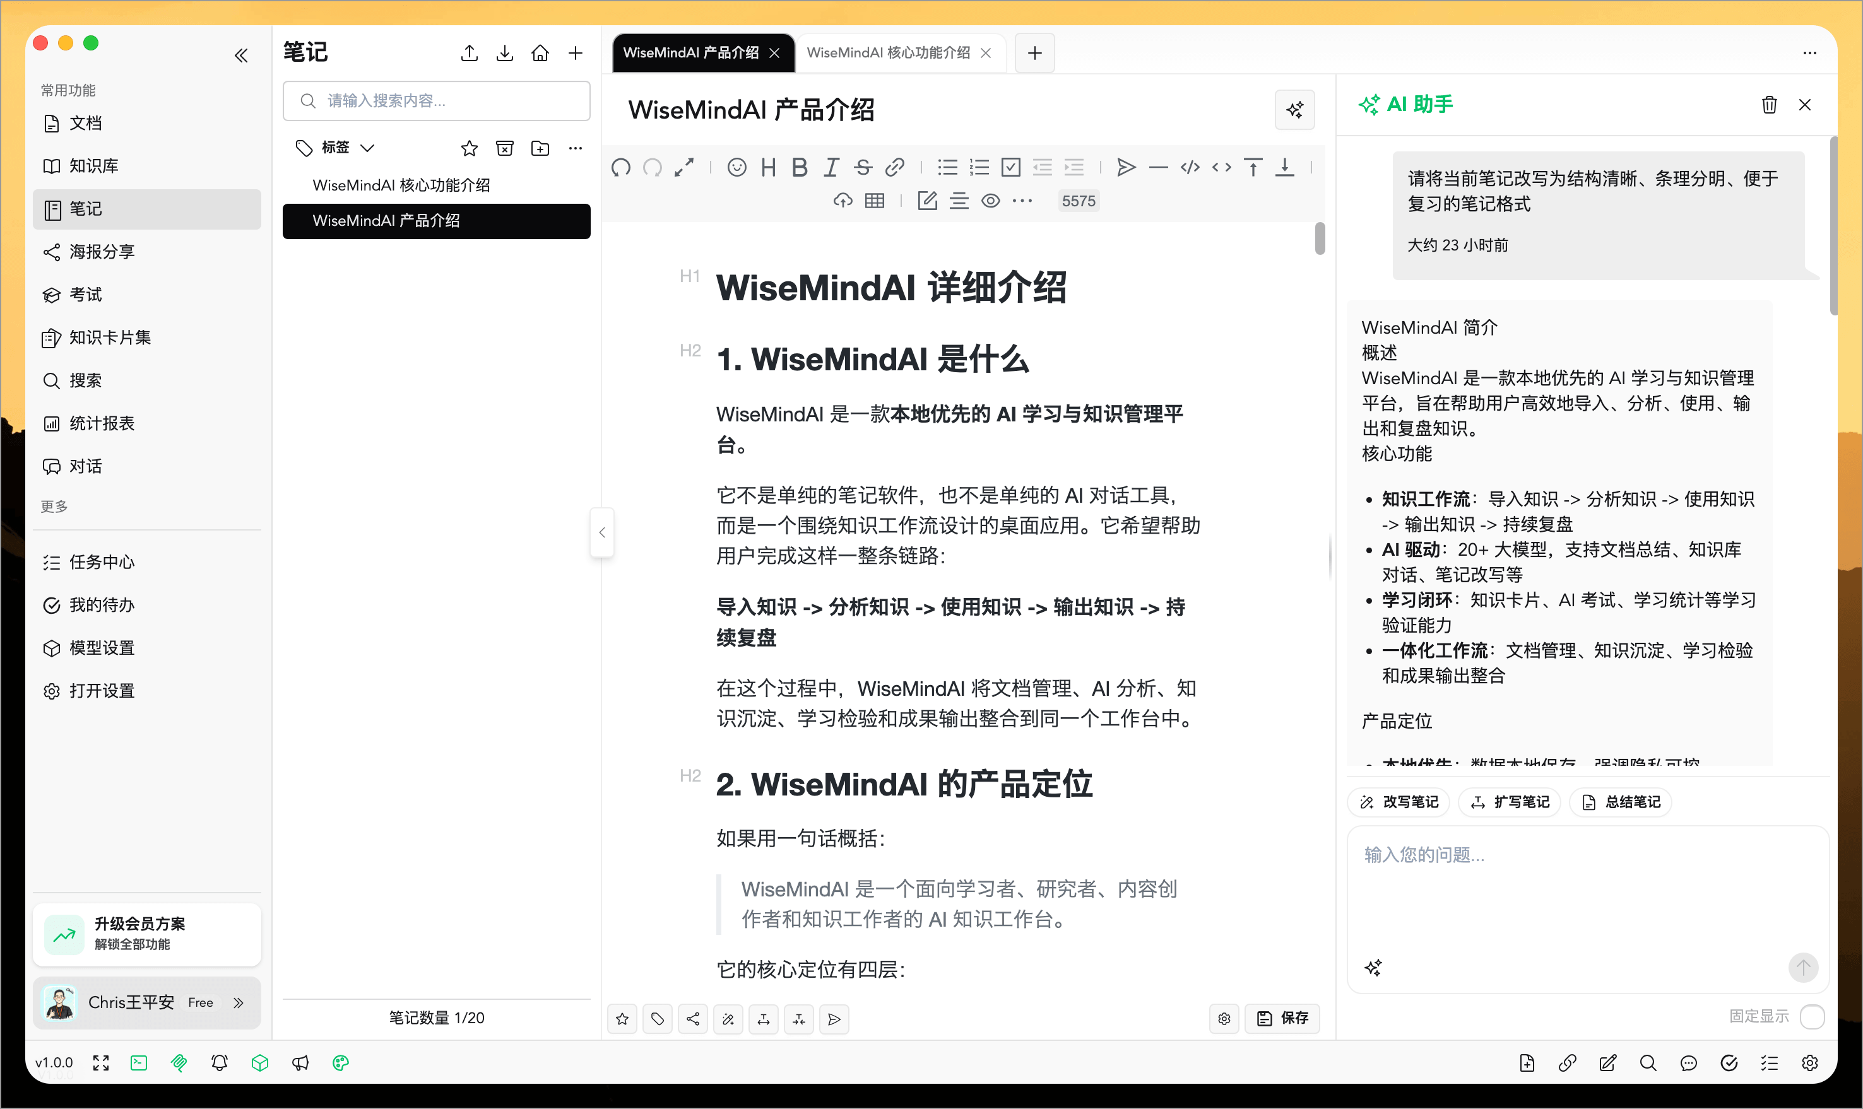This screenshot has width=1863, height=1109.
Task: Insert a checklist item
Action: pos(1011,167)
